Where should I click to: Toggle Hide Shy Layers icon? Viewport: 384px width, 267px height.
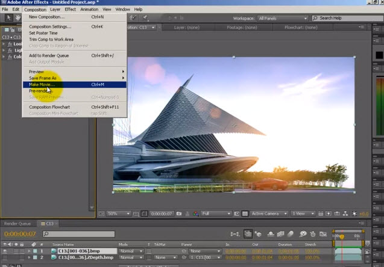pyautogui.click(x=271, y=234)
